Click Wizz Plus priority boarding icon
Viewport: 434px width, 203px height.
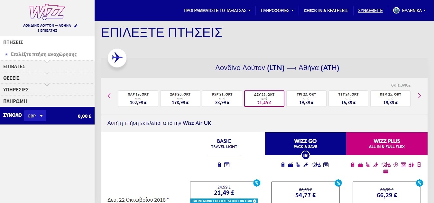(375, 165)
